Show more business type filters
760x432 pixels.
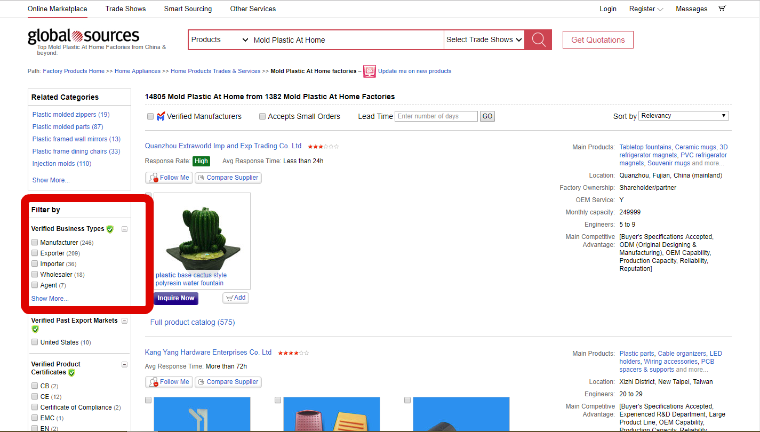coord(50,299)
